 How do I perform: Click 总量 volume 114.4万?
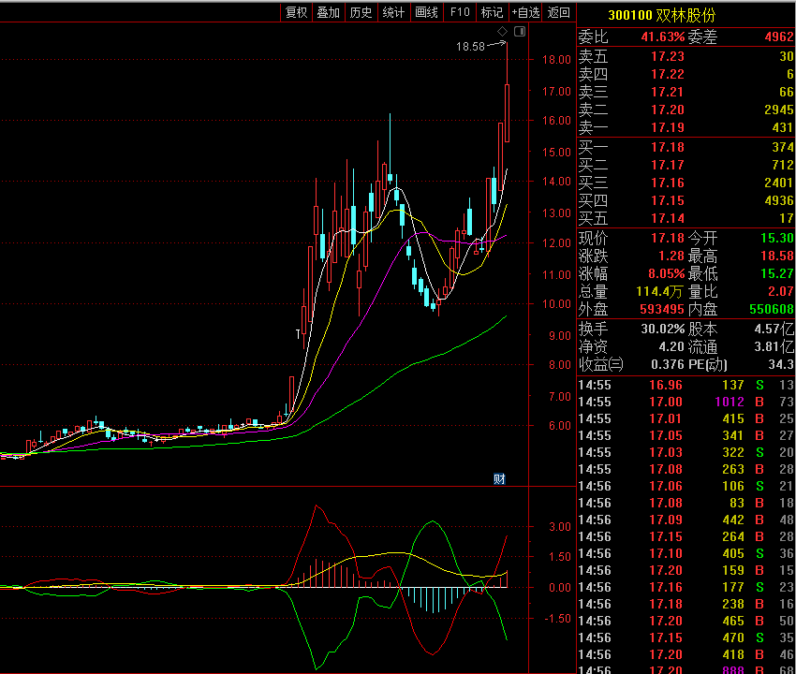coord(659,291)
